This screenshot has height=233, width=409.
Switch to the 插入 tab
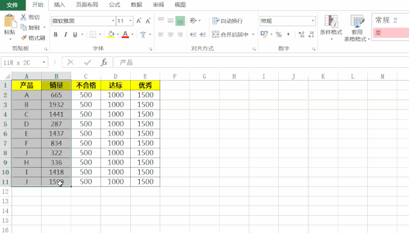(x=59, y=4)
